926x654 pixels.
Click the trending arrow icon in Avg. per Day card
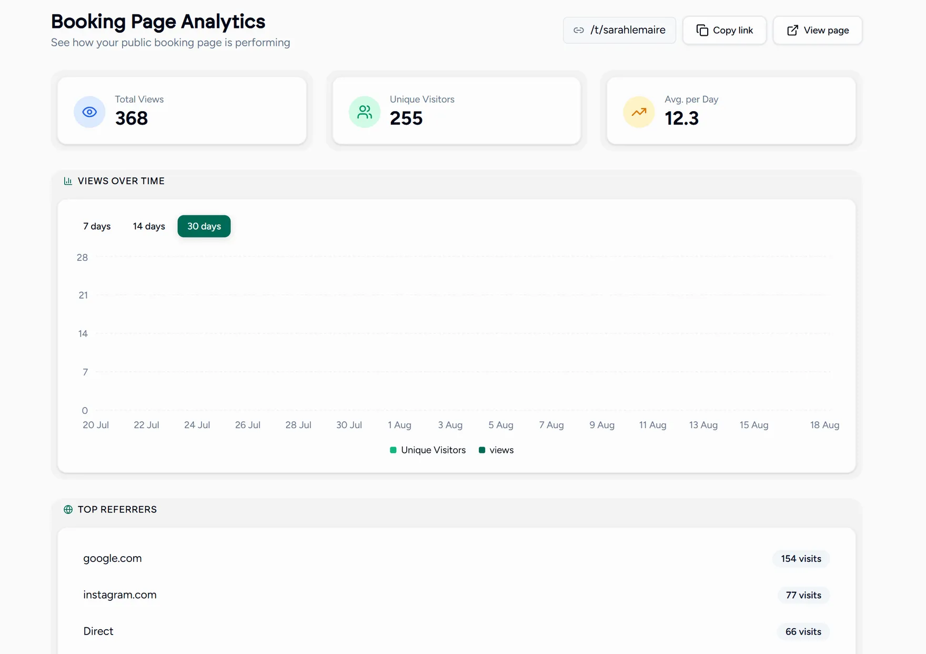click(x=639, y=112)
